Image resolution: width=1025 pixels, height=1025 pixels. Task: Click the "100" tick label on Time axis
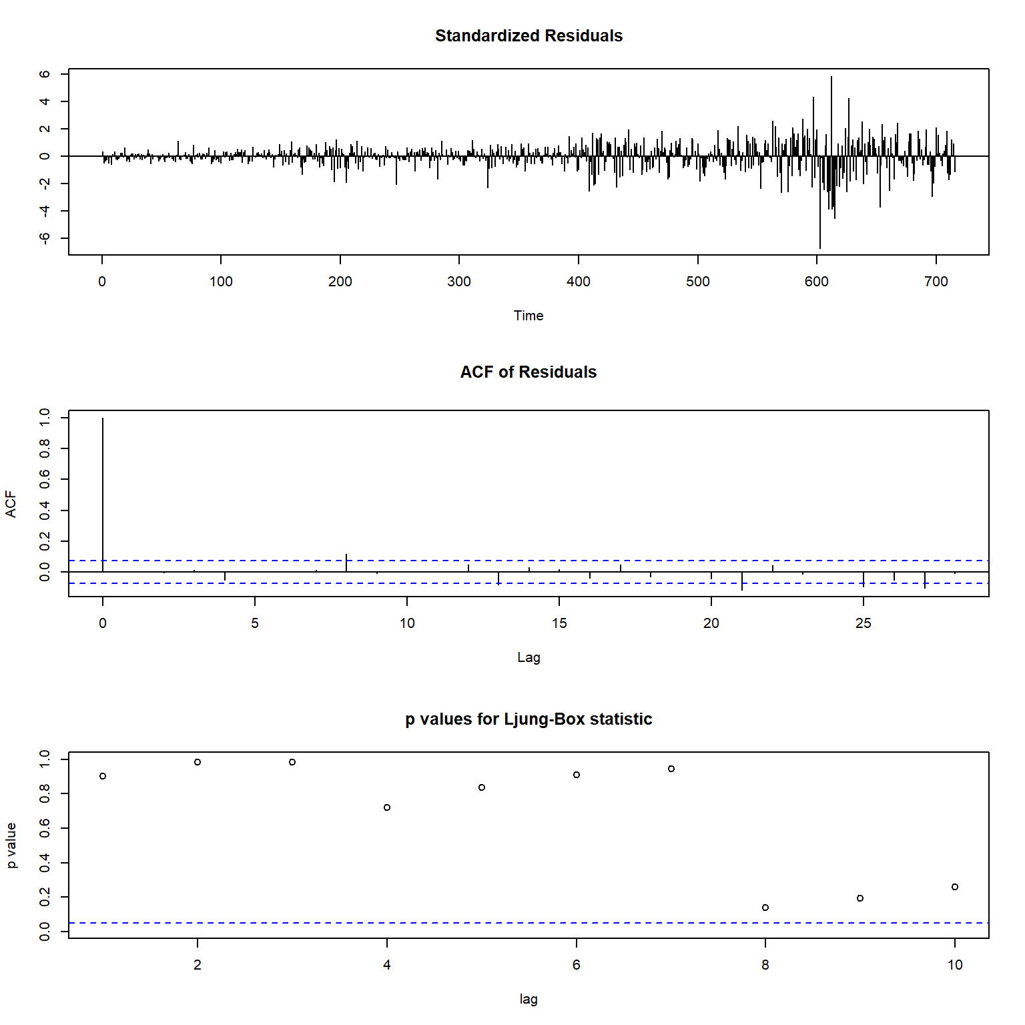(x=221, y=282)
